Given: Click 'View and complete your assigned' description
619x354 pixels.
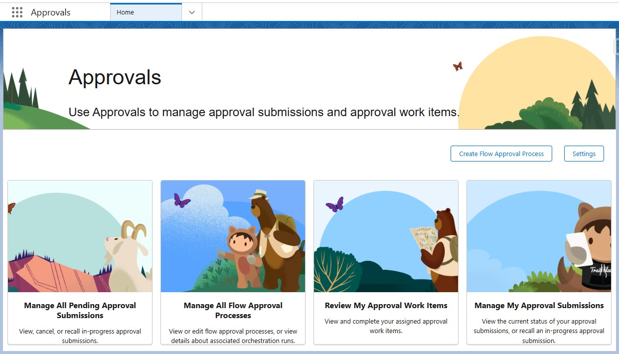Looking at the screenshot, I should (386, 326).
